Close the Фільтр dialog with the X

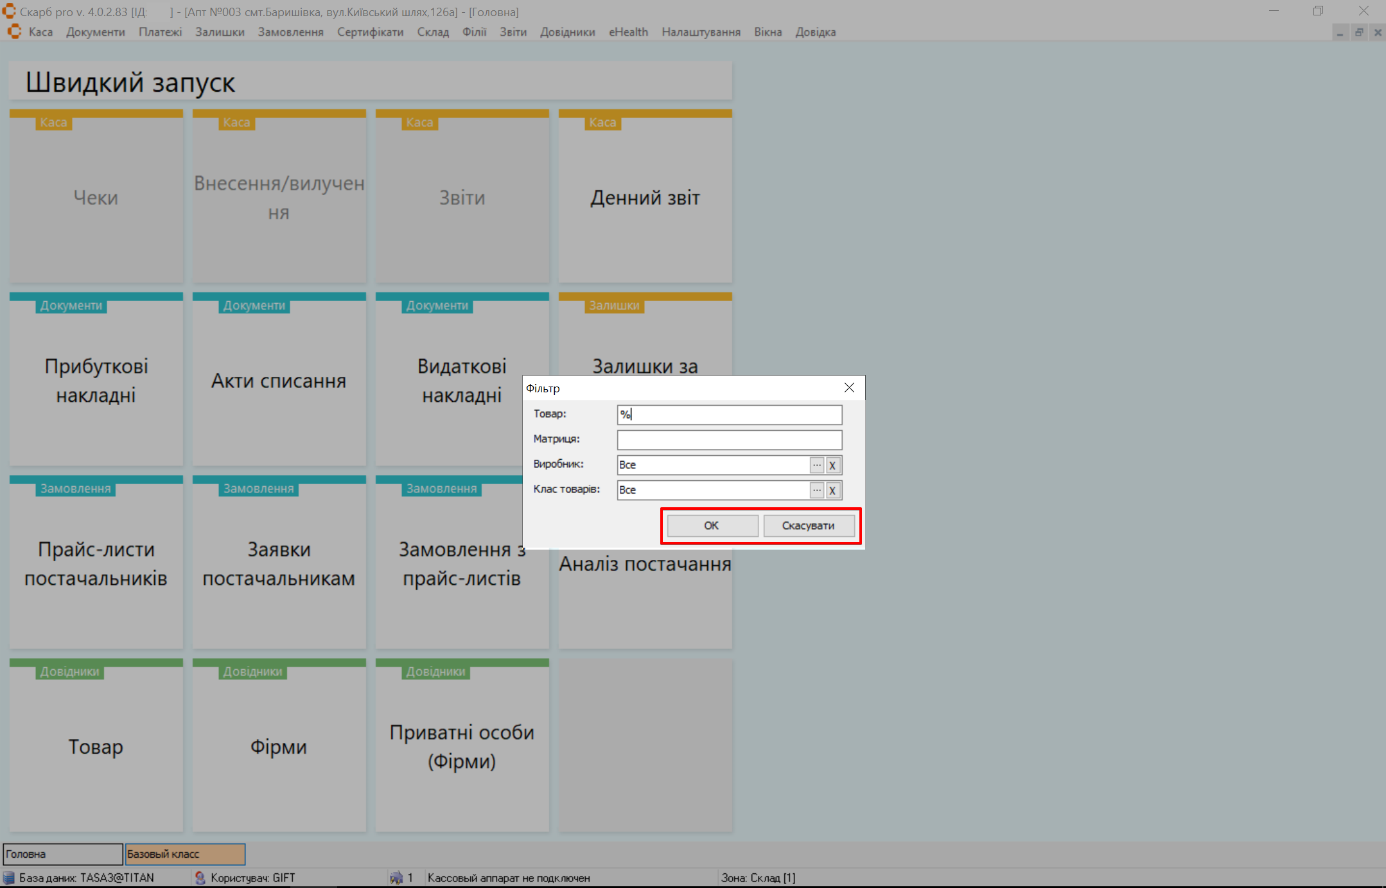coord(849,388)
